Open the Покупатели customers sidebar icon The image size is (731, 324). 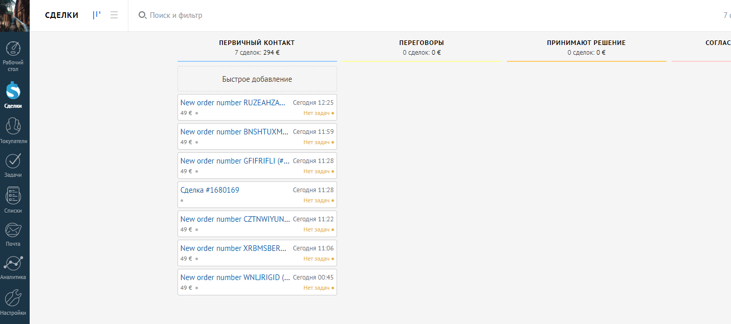13,126
